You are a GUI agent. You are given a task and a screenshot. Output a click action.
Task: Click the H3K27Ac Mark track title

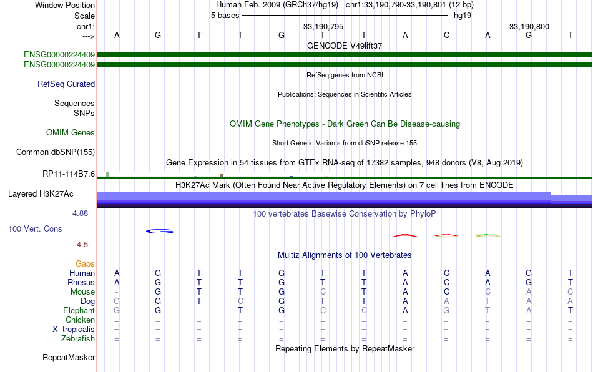coord(345,185)
